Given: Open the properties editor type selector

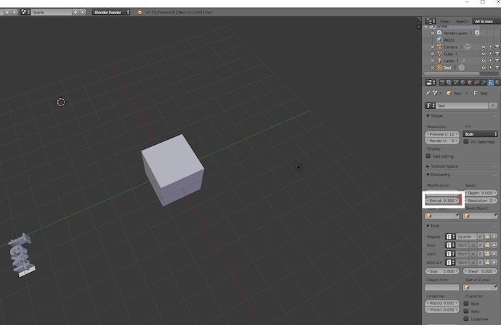Looking at the screenshot, I should pyautogui.click(x=430, y=82).
